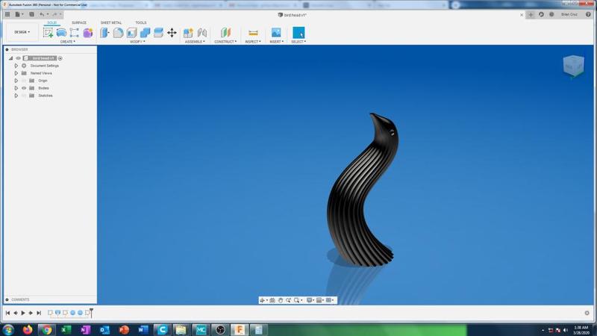Open Display Settings in navigation bar
The image size is (597, 336).
click(310, 300)
